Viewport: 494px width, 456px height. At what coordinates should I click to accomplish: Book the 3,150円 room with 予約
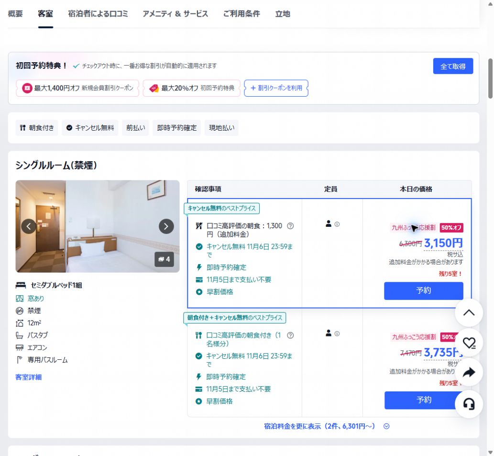(x=423, y=290)
